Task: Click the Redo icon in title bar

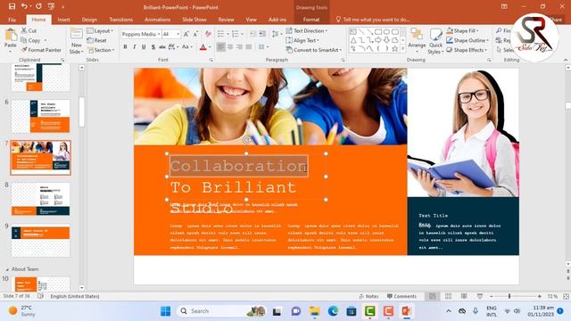Action: click(38, 6)
